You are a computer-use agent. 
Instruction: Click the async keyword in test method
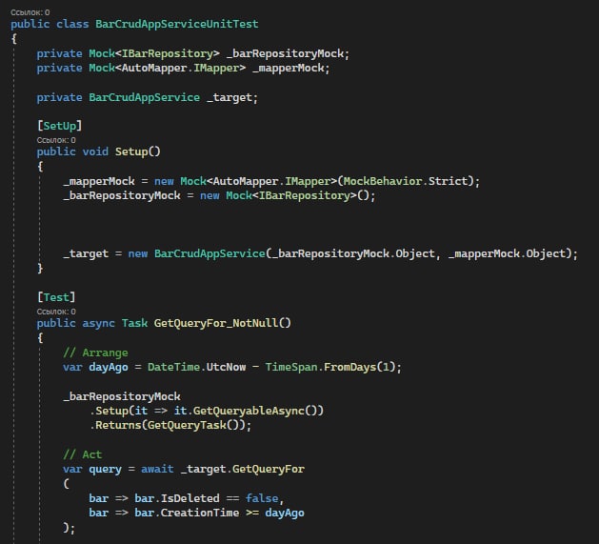(x=98, y=323)
